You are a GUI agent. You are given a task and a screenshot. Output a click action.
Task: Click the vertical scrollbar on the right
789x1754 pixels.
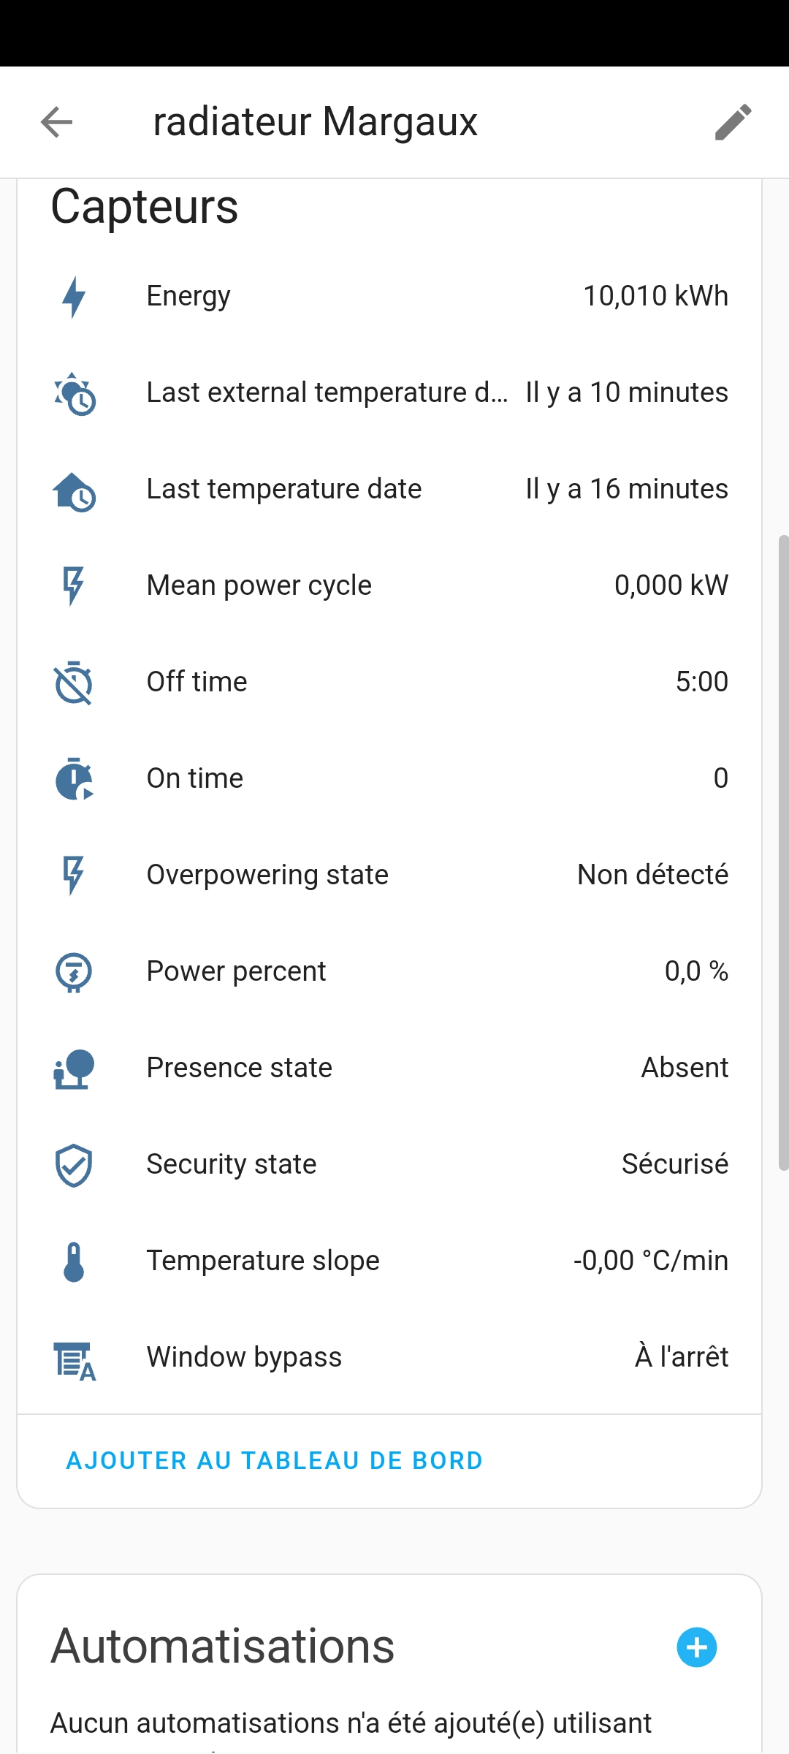pos(783,851)
